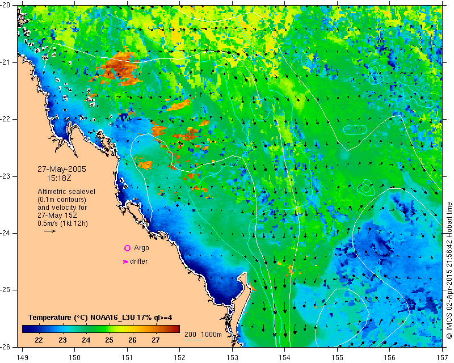Click the colorbar tick label 23
Viewport: 454px width, 363px height.
point(62,340)
